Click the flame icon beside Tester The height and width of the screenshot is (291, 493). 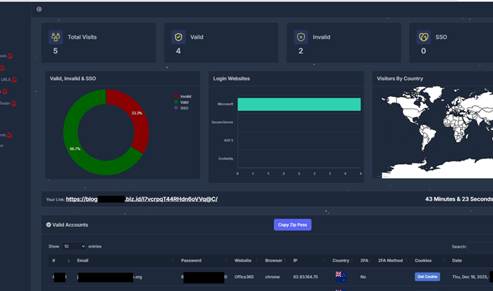14,103
